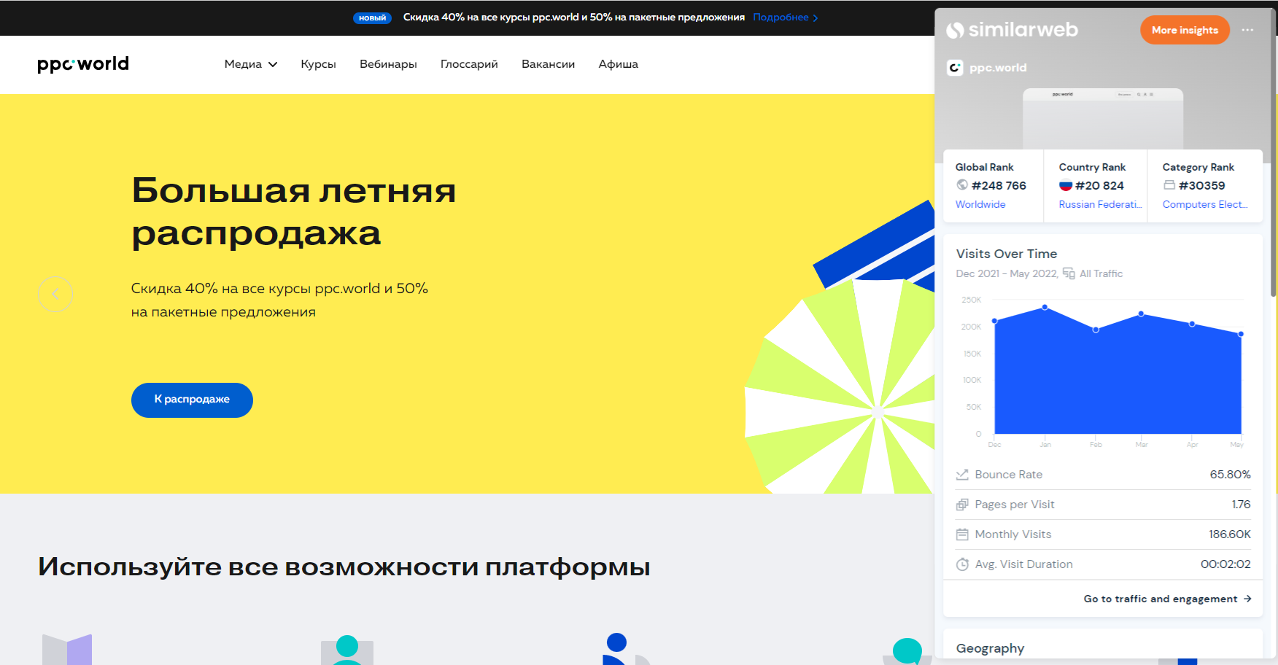Go to previous slide with left arrow
The image size is (1278, 665).
click(x=55, y=295)
